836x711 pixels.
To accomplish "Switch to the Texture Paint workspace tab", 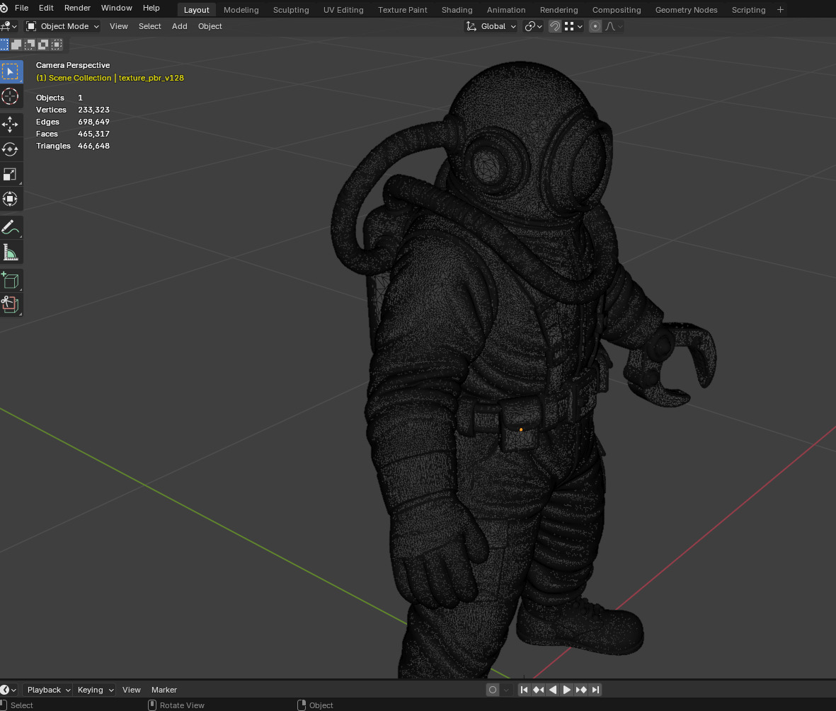I will coord(403,10).
